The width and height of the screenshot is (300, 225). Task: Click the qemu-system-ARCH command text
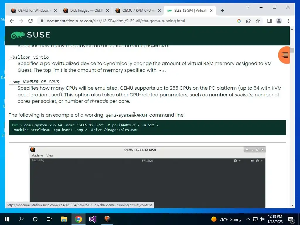point(126,115)
